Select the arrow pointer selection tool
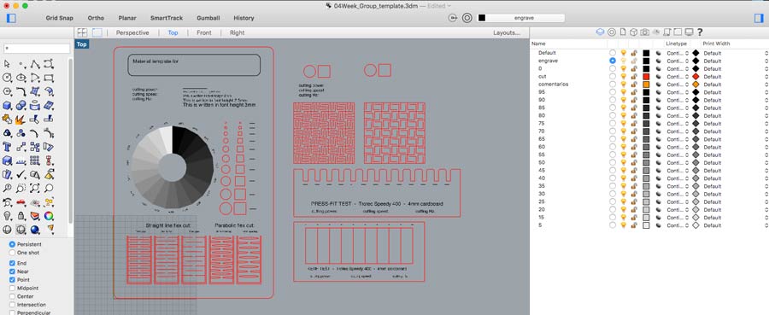The width and height of the screenshot is (769, 315). [x=7, y=64]
